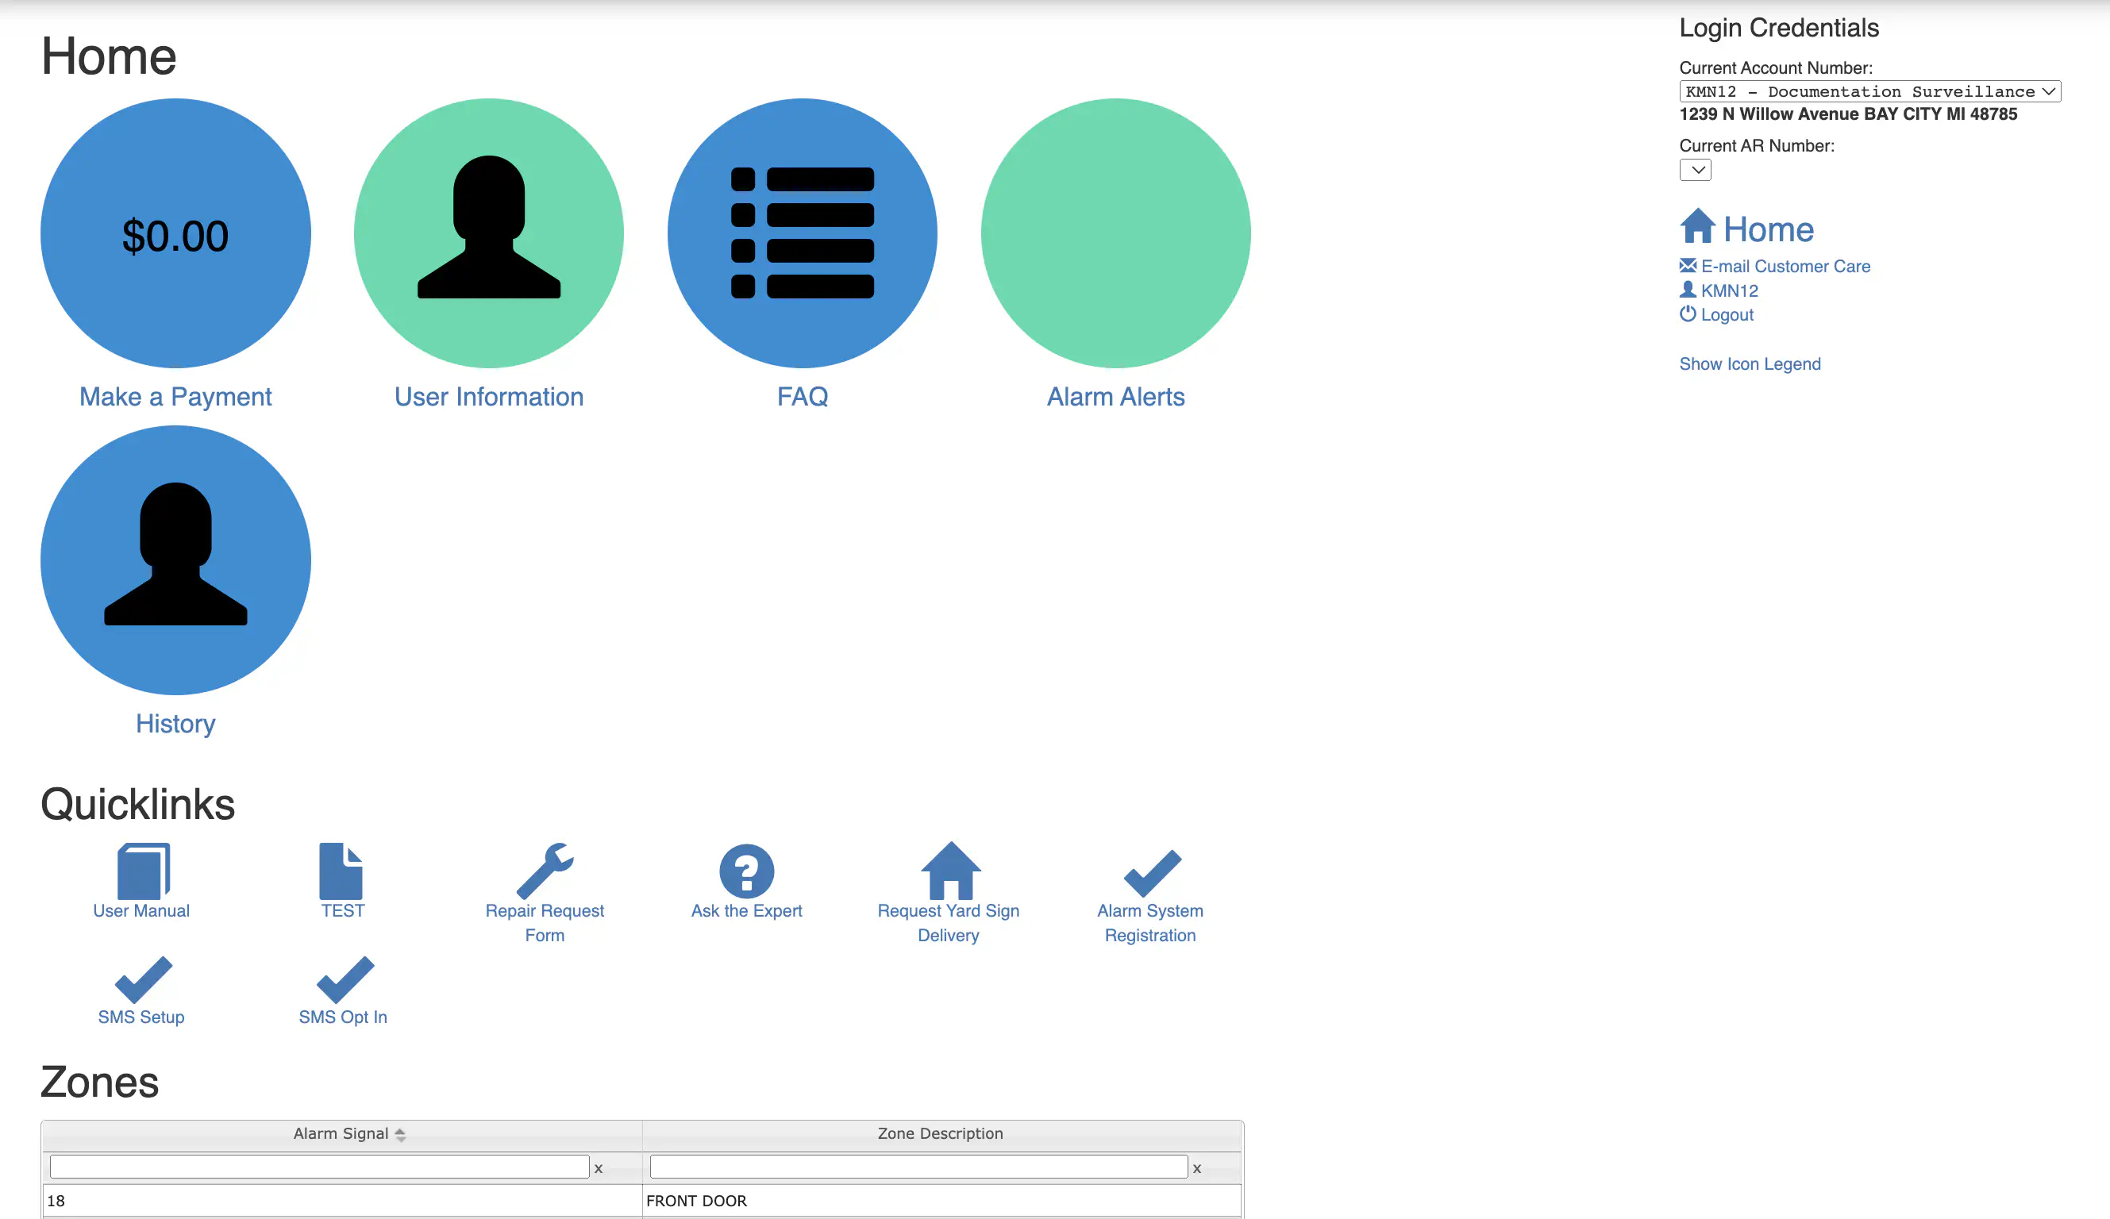
Task: Click the Request Yard Sign Delivery house icon
Action: (950, 871)
